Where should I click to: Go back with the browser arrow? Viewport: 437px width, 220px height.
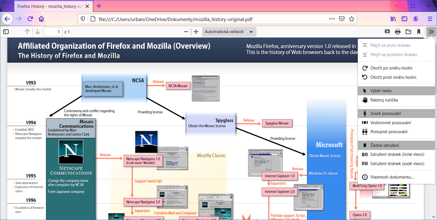coord(7,19)
